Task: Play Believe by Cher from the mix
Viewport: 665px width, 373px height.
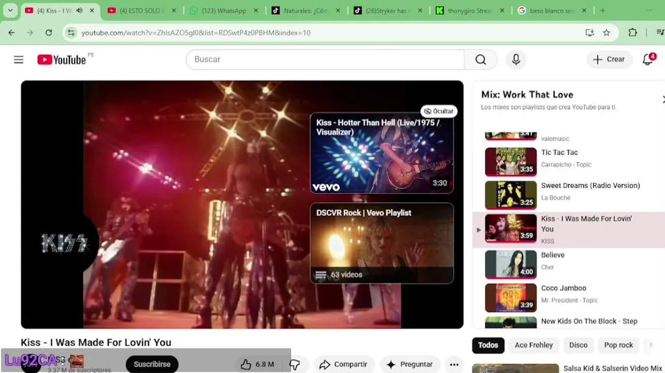Action: [x=568, y=264]
